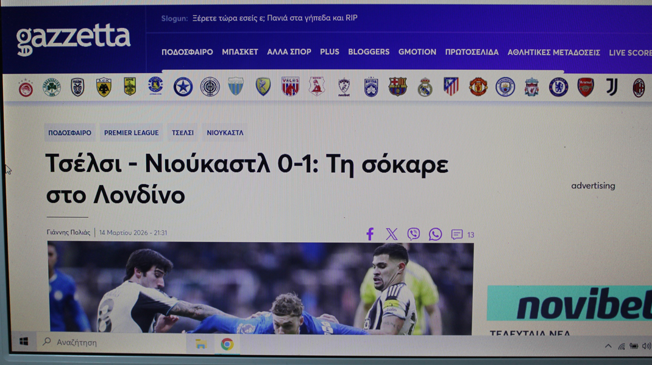Open the BLOGGERS menu item
This screenshot has height=365, width=652.
pyautogui.click(x=369, y=52)
